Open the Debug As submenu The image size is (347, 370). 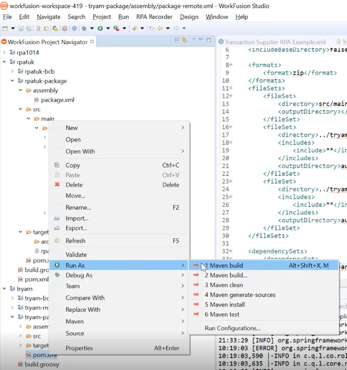pos(119,275)
